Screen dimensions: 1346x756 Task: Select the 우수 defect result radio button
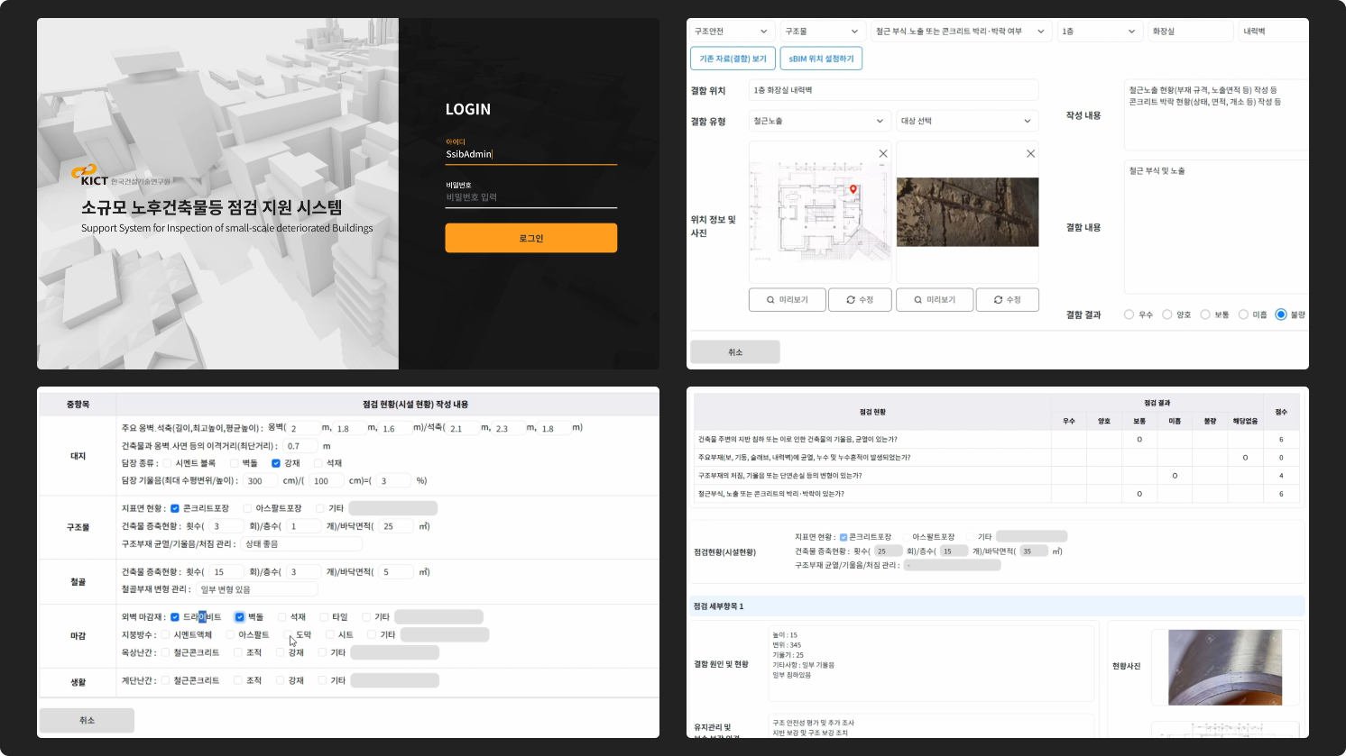click(x=1129, y=314)
